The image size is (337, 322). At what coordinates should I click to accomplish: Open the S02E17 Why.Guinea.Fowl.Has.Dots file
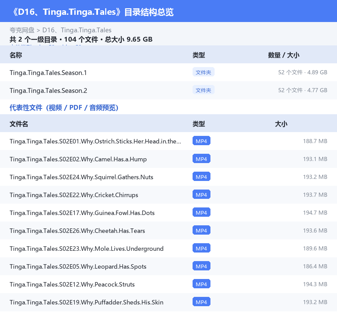coord(82,213)
